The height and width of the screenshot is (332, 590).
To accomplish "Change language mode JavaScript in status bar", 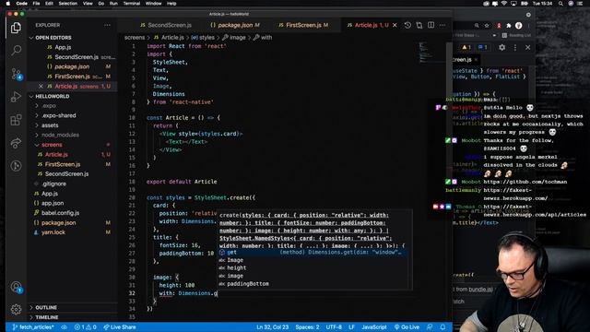I will pyautogui.click(x=374, y=327).
